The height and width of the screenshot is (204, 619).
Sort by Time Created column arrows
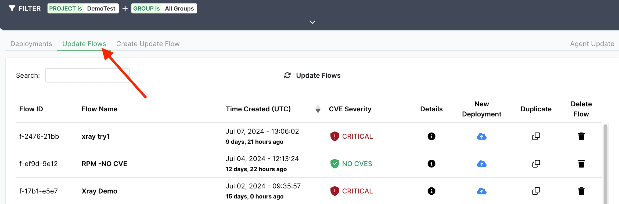tap(318, 109)
